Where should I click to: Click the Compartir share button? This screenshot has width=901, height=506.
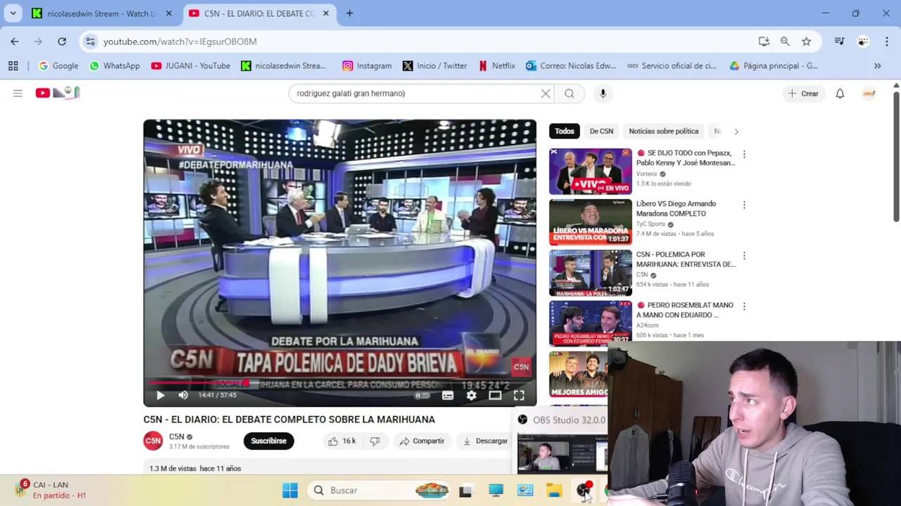[422, 441]
